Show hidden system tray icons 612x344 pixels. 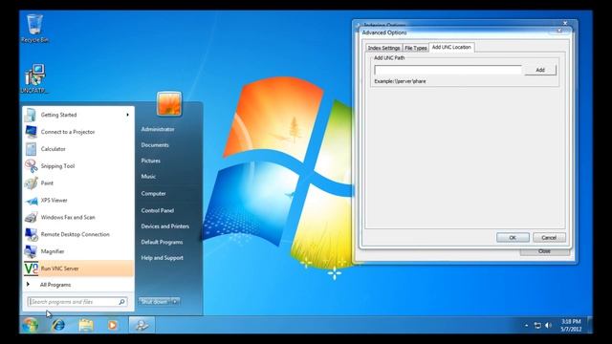coord(526,325)
